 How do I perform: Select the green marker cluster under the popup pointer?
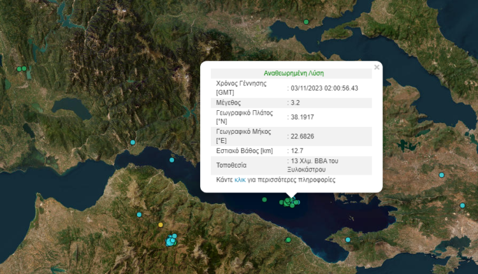click(291, 202)
